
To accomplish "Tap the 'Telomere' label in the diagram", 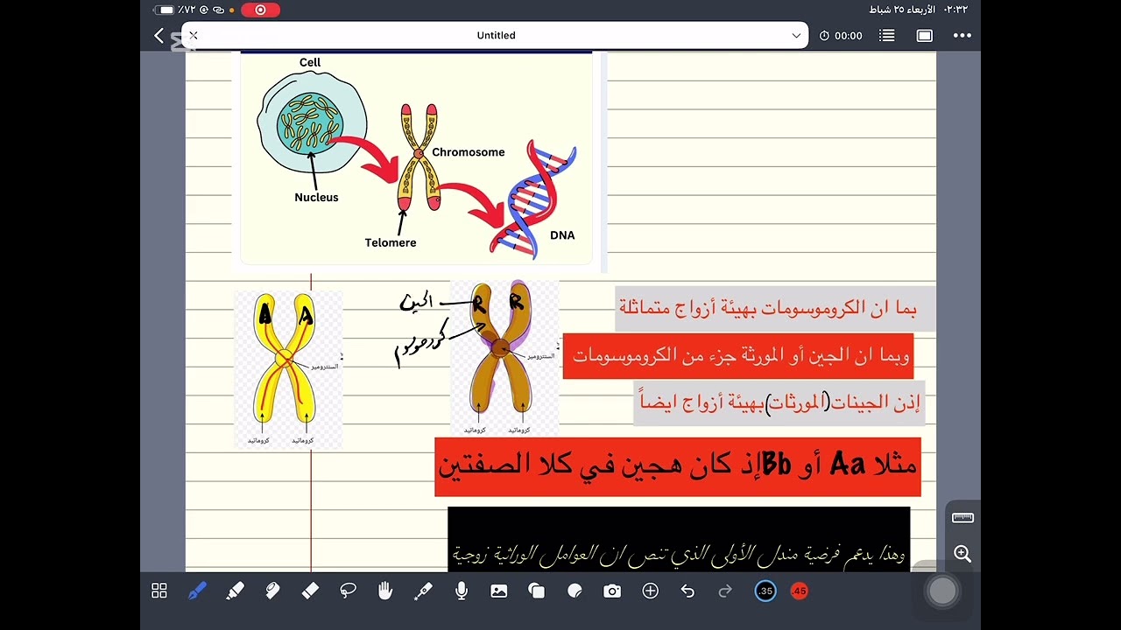I will pyautogui.click(x=391, y=242).
